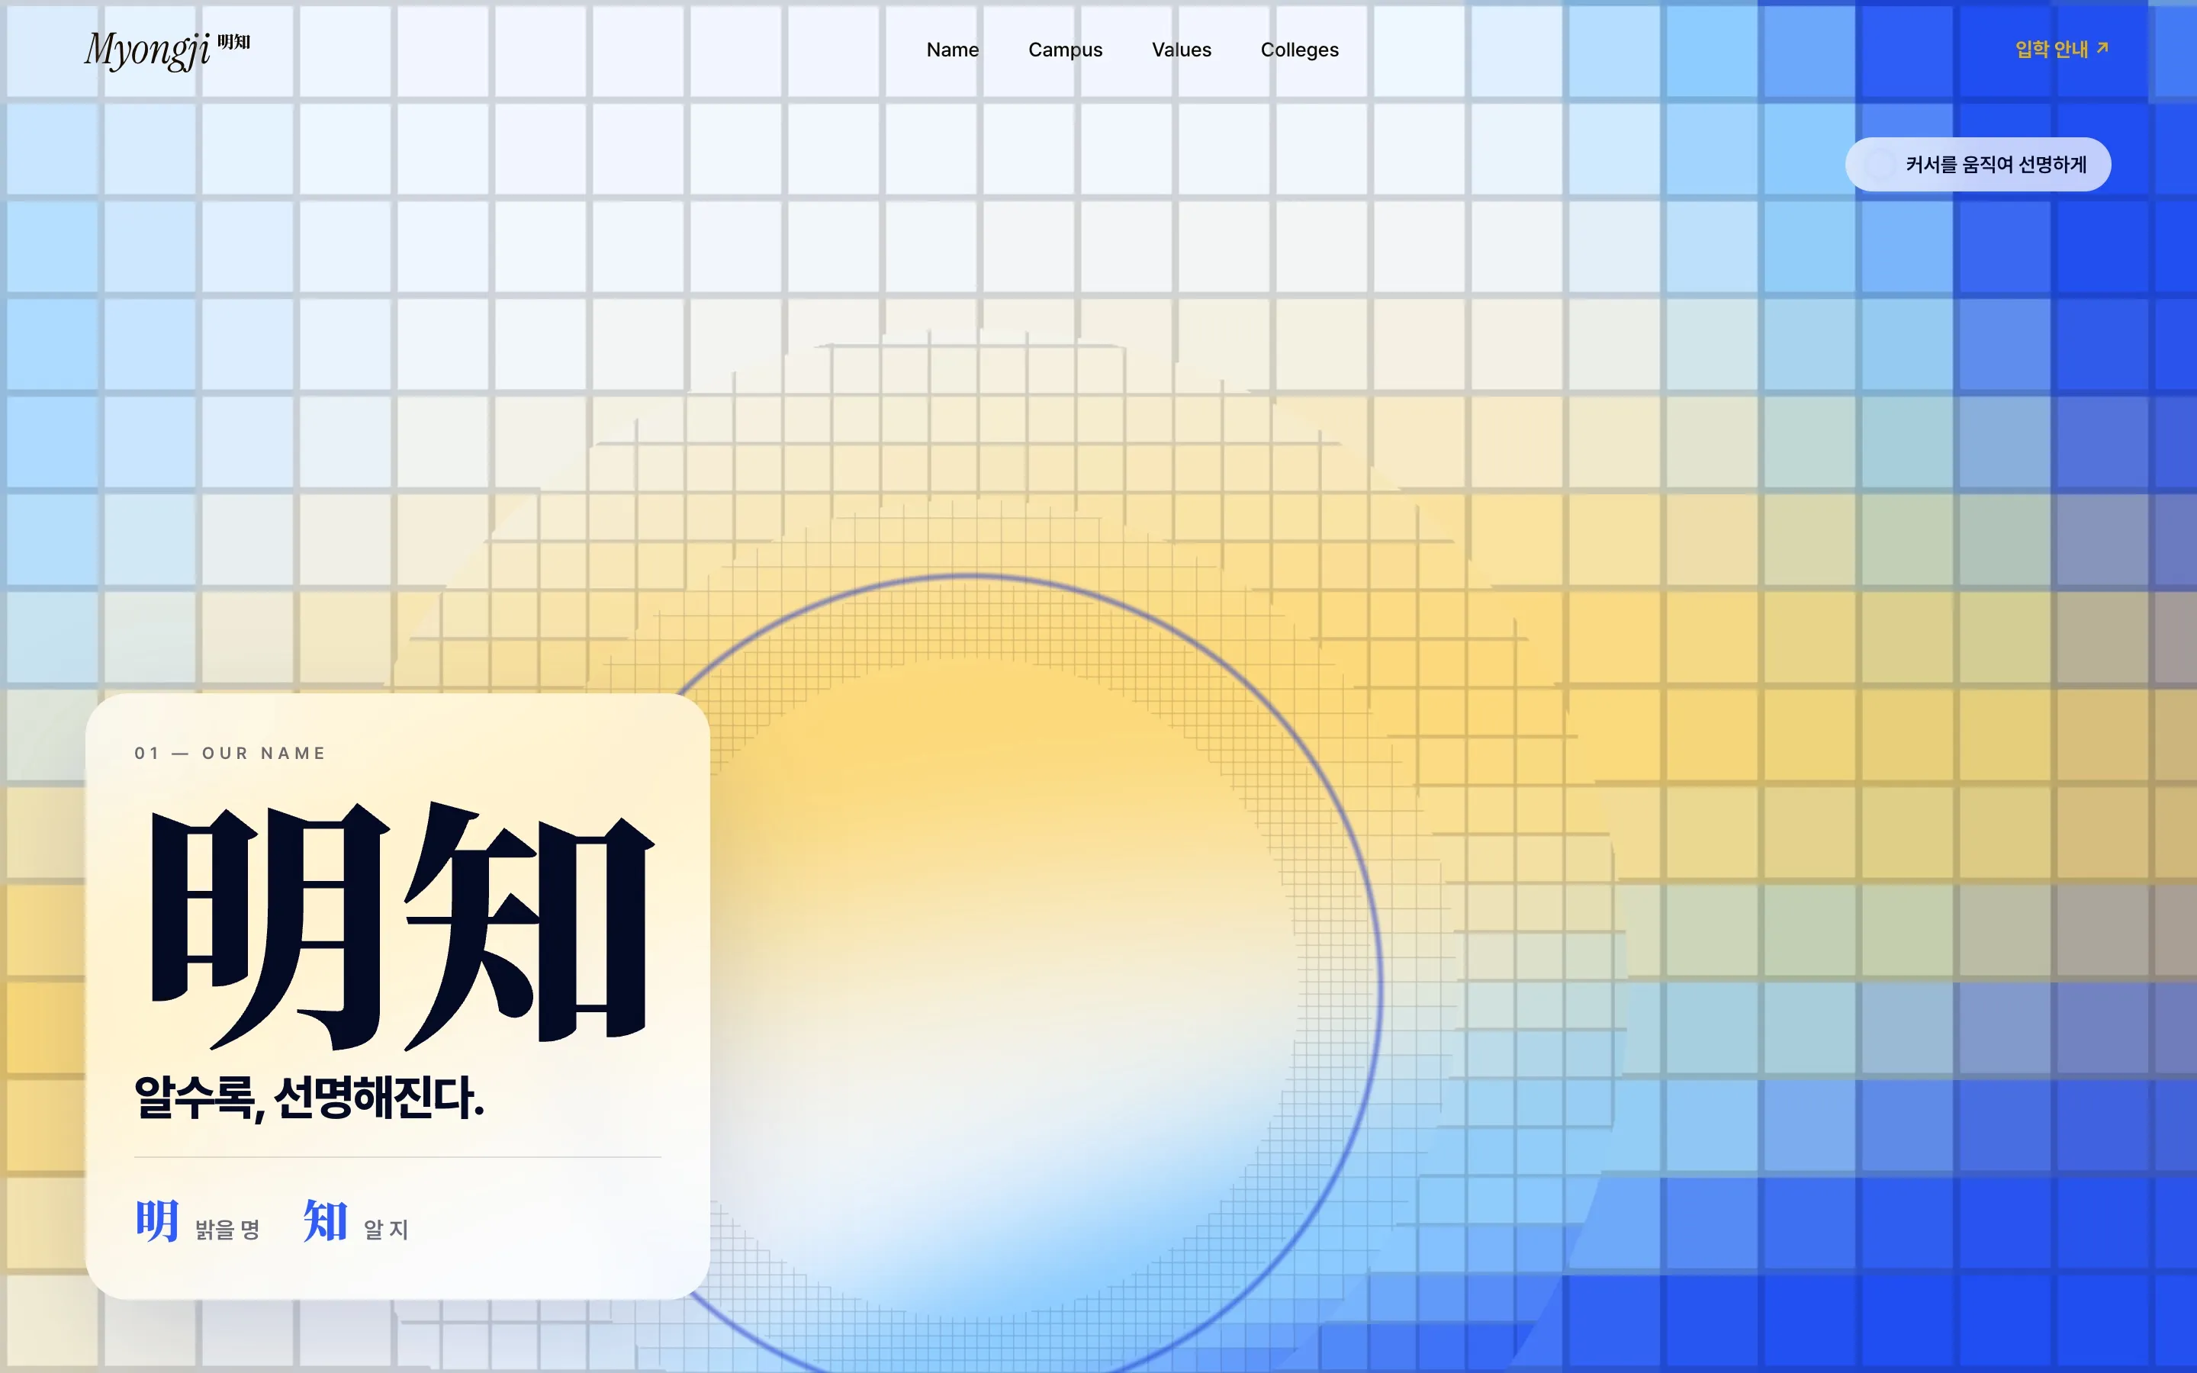Click the 커서를 움직여 선명하게 hint pill
Screen dimensions: 2197x1373
(x=1977, y=164)
